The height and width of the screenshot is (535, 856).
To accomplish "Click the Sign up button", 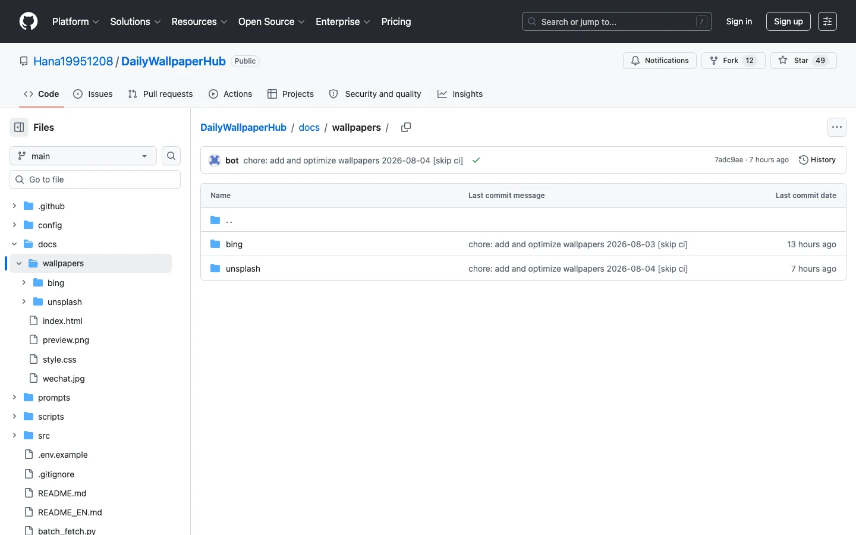I will pos(788,21).
